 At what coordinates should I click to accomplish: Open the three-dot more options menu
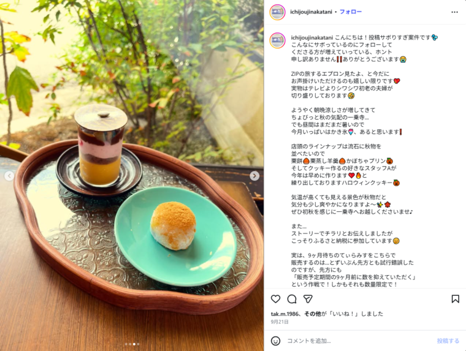[454, 12]
